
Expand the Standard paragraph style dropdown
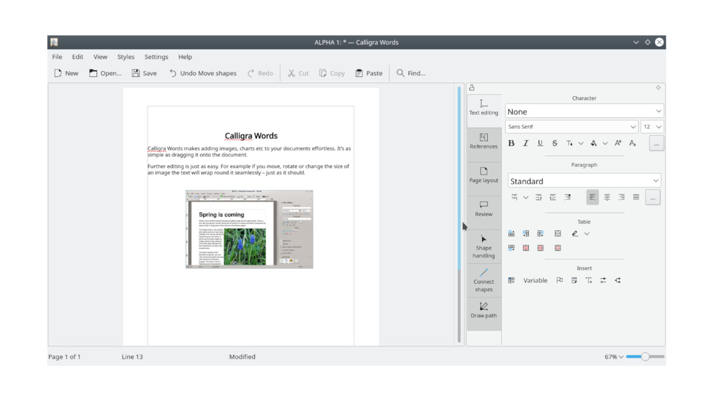click(584, 181)
